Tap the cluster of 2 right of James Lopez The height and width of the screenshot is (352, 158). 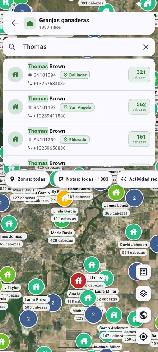[134, 198]
